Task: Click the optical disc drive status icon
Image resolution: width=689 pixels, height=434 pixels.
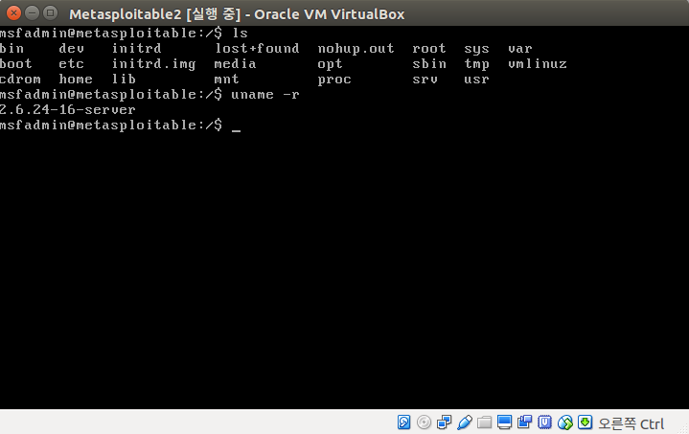Action: [x=424, y=423]
